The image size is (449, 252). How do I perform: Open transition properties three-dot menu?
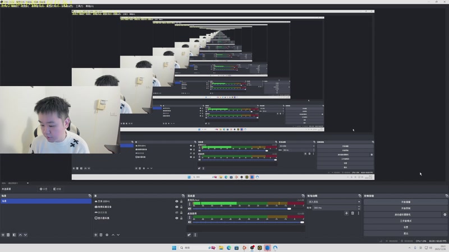coord(358,213)
